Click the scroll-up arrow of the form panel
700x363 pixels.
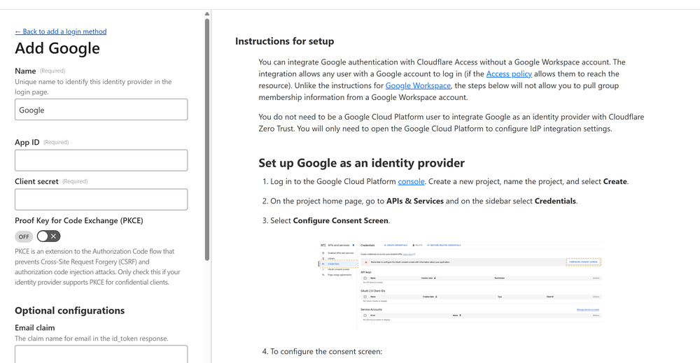pyautogui.click(x=207, y=14)
